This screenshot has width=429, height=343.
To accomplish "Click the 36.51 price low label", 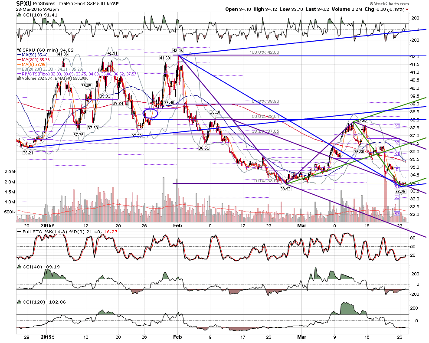I will coord(204,148).
